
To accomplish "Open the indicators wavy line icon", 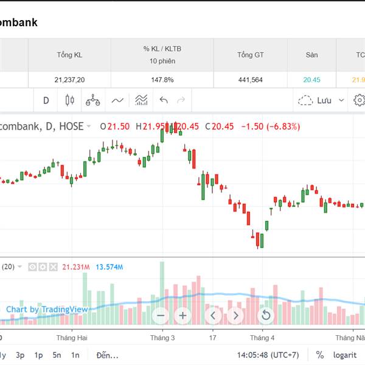I will 117,100.
